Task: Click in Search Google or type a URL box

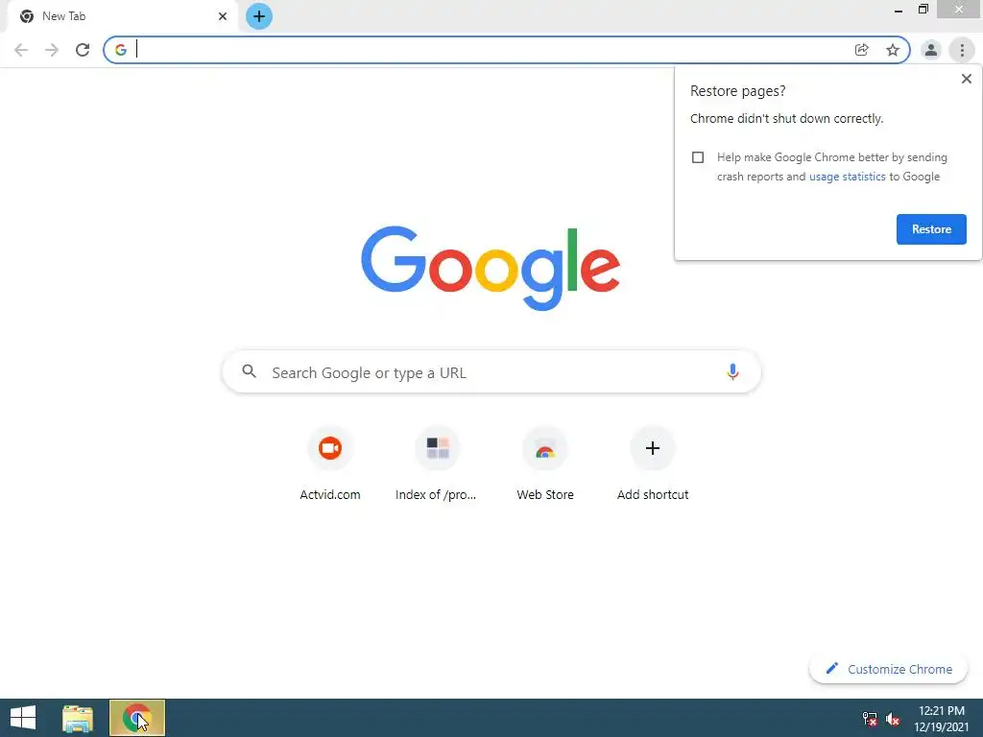Action: (x=491, y=372)
